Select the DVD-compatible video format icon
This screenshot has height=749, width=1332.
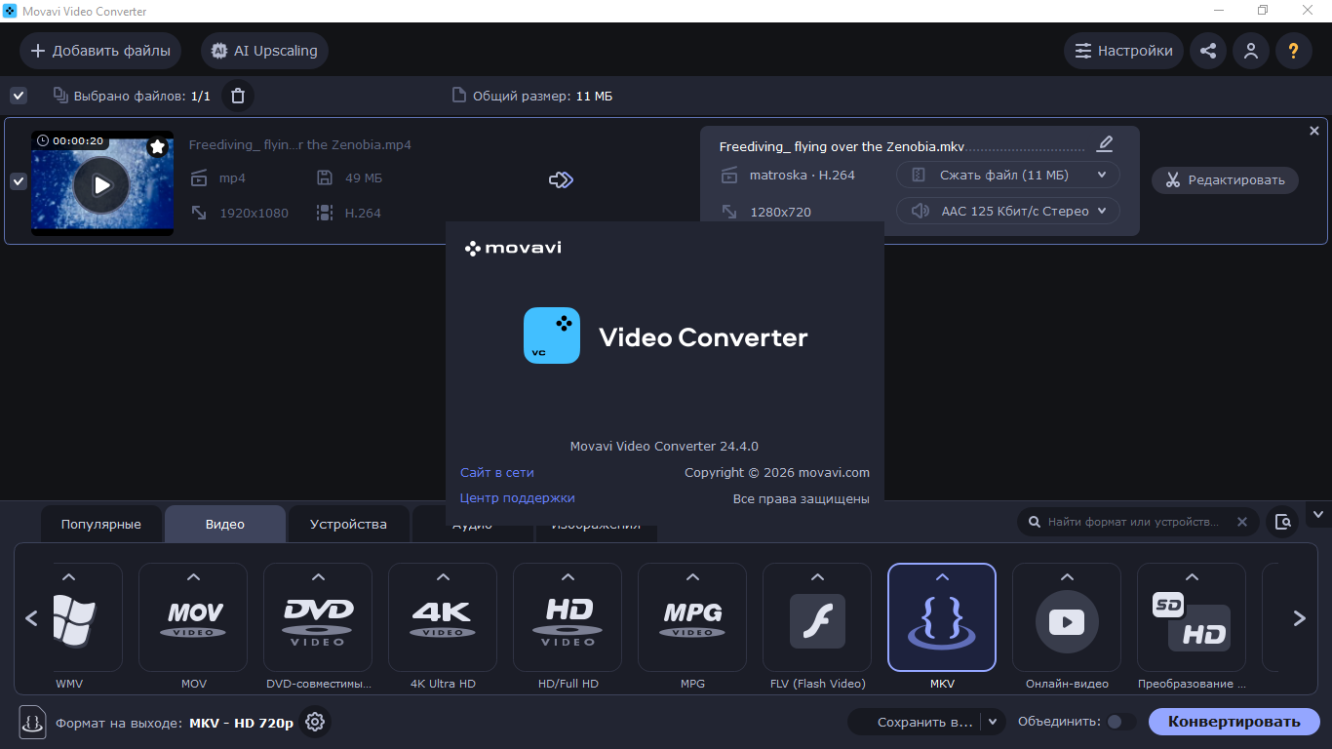[x=318, y=617]
